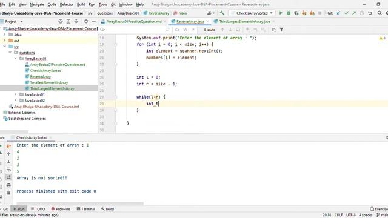Expand the out folder
Image resolution: width=388 pixels, height=218 pixels.
[x=4, y=41]
